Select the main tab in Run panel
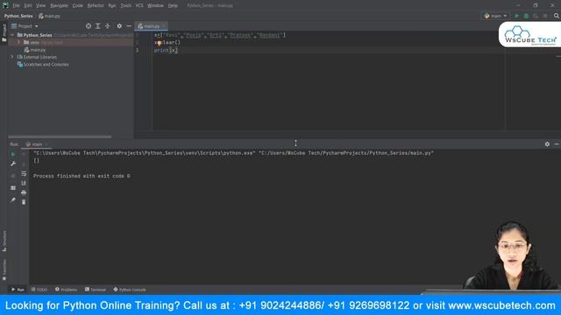Screen dimensions: 561x315 tap(36, 144)
